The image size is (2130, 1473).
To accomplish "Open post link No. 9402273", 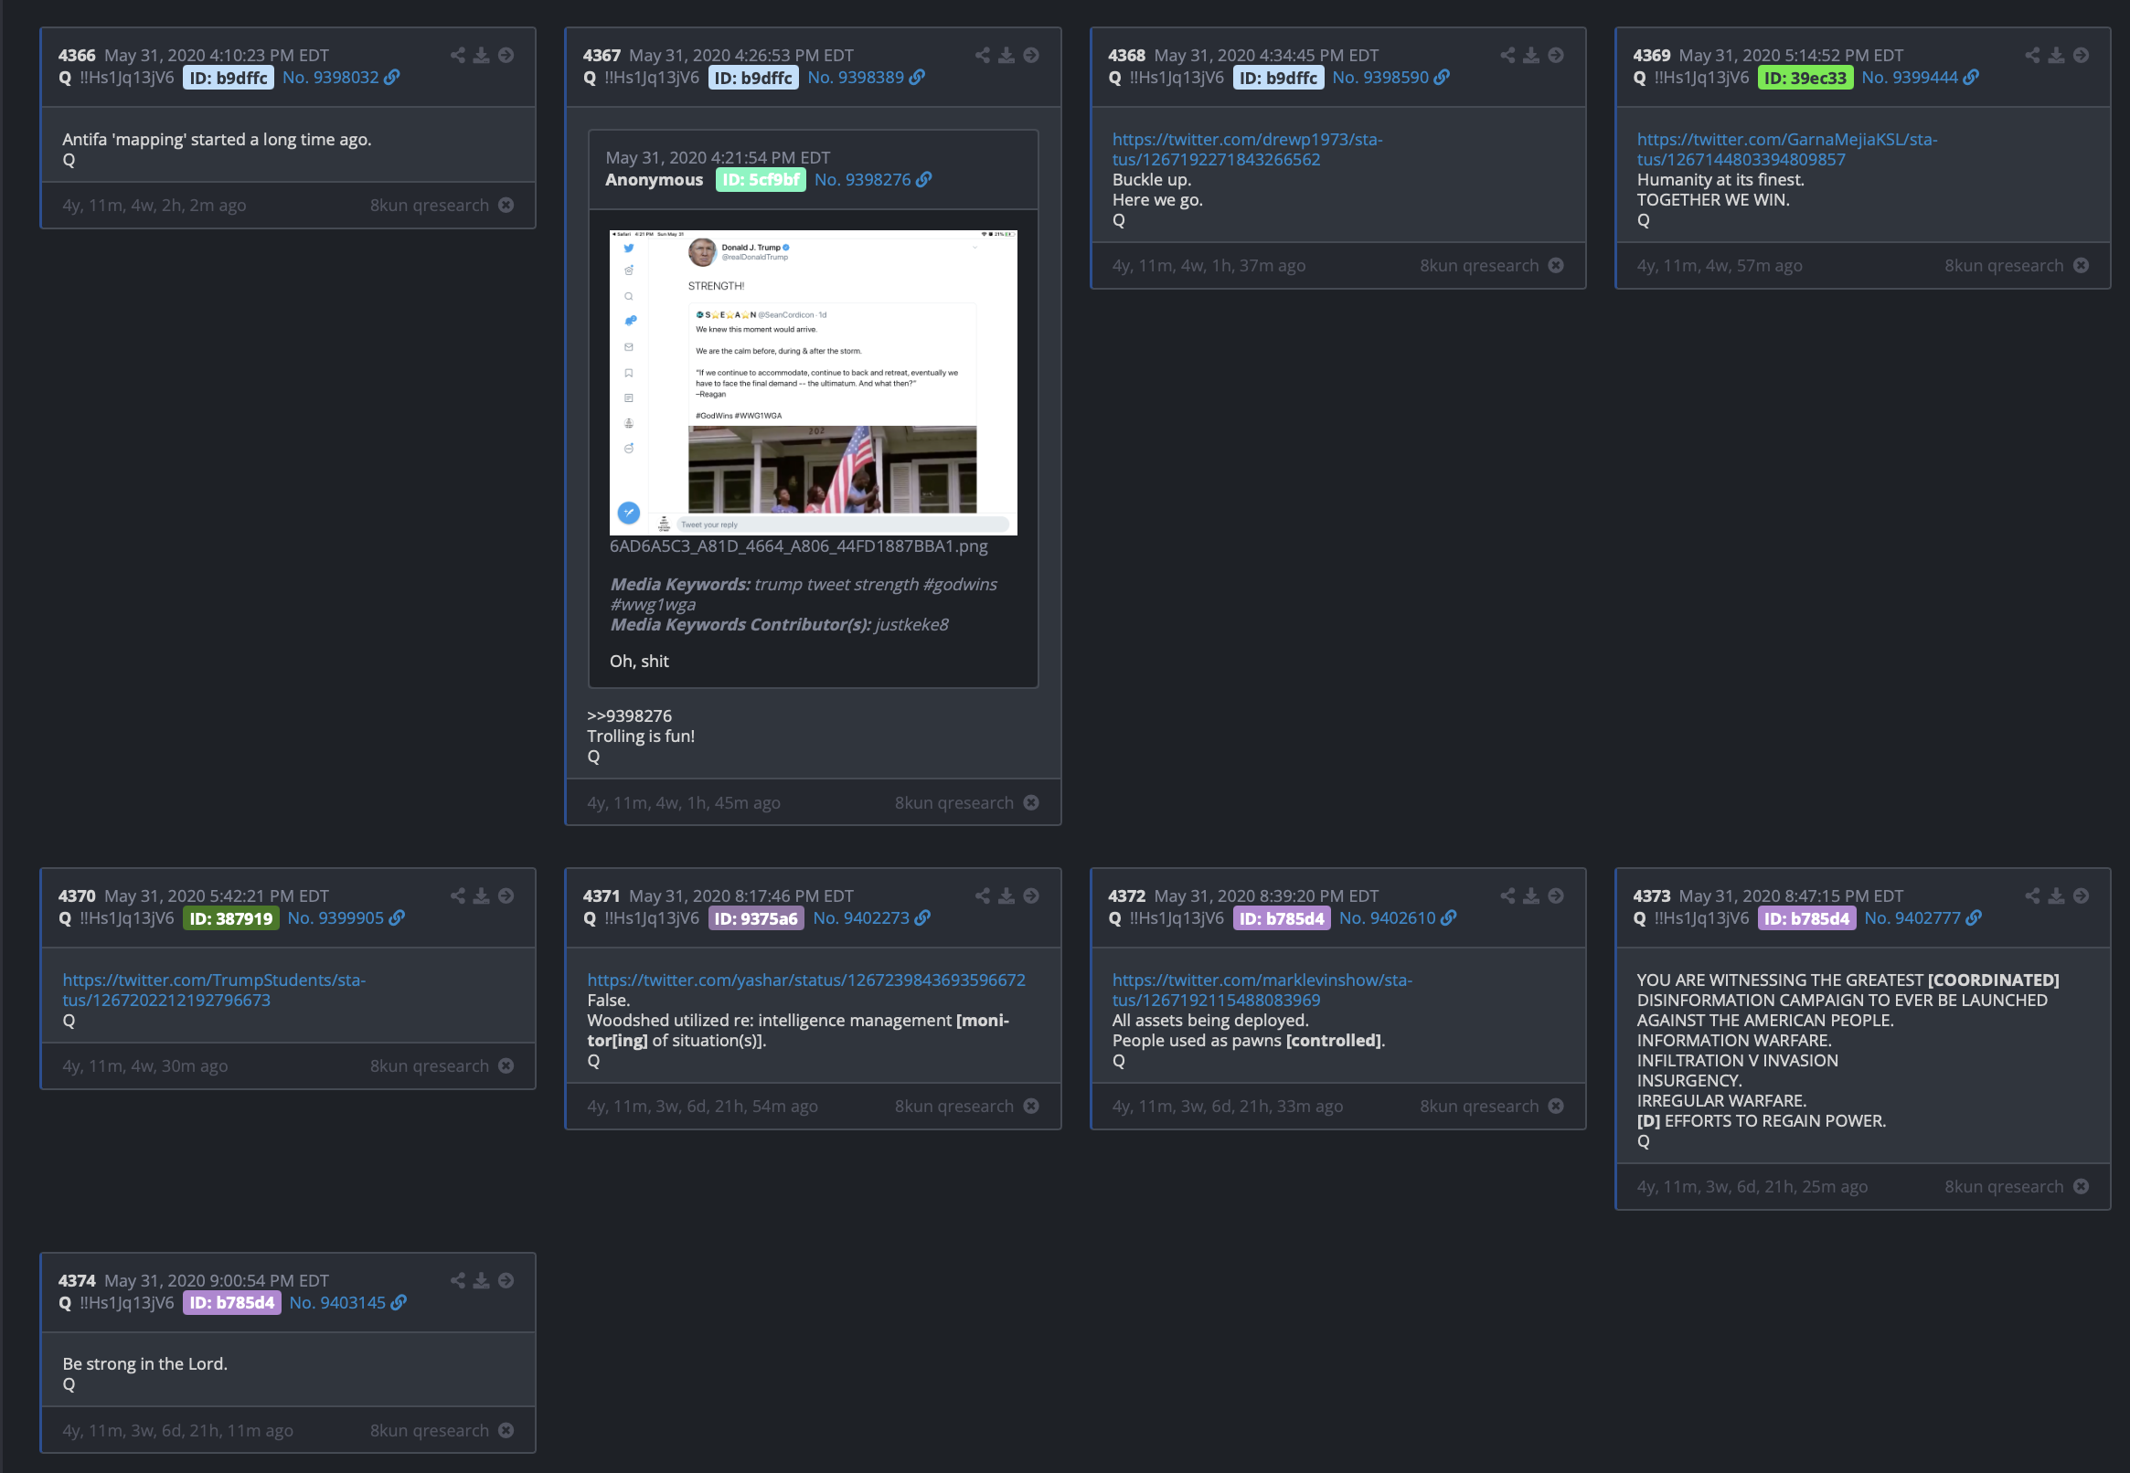I will click(860, 918).
